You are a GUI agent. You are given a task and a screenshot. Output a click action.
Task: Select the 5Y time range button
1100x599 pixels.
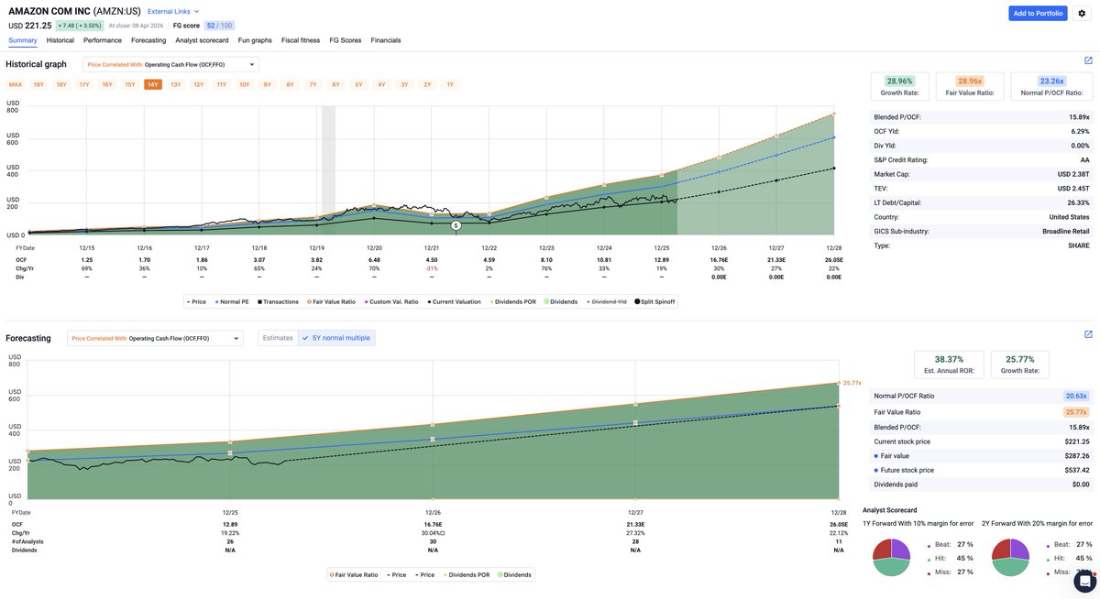(x=358, y=84)
